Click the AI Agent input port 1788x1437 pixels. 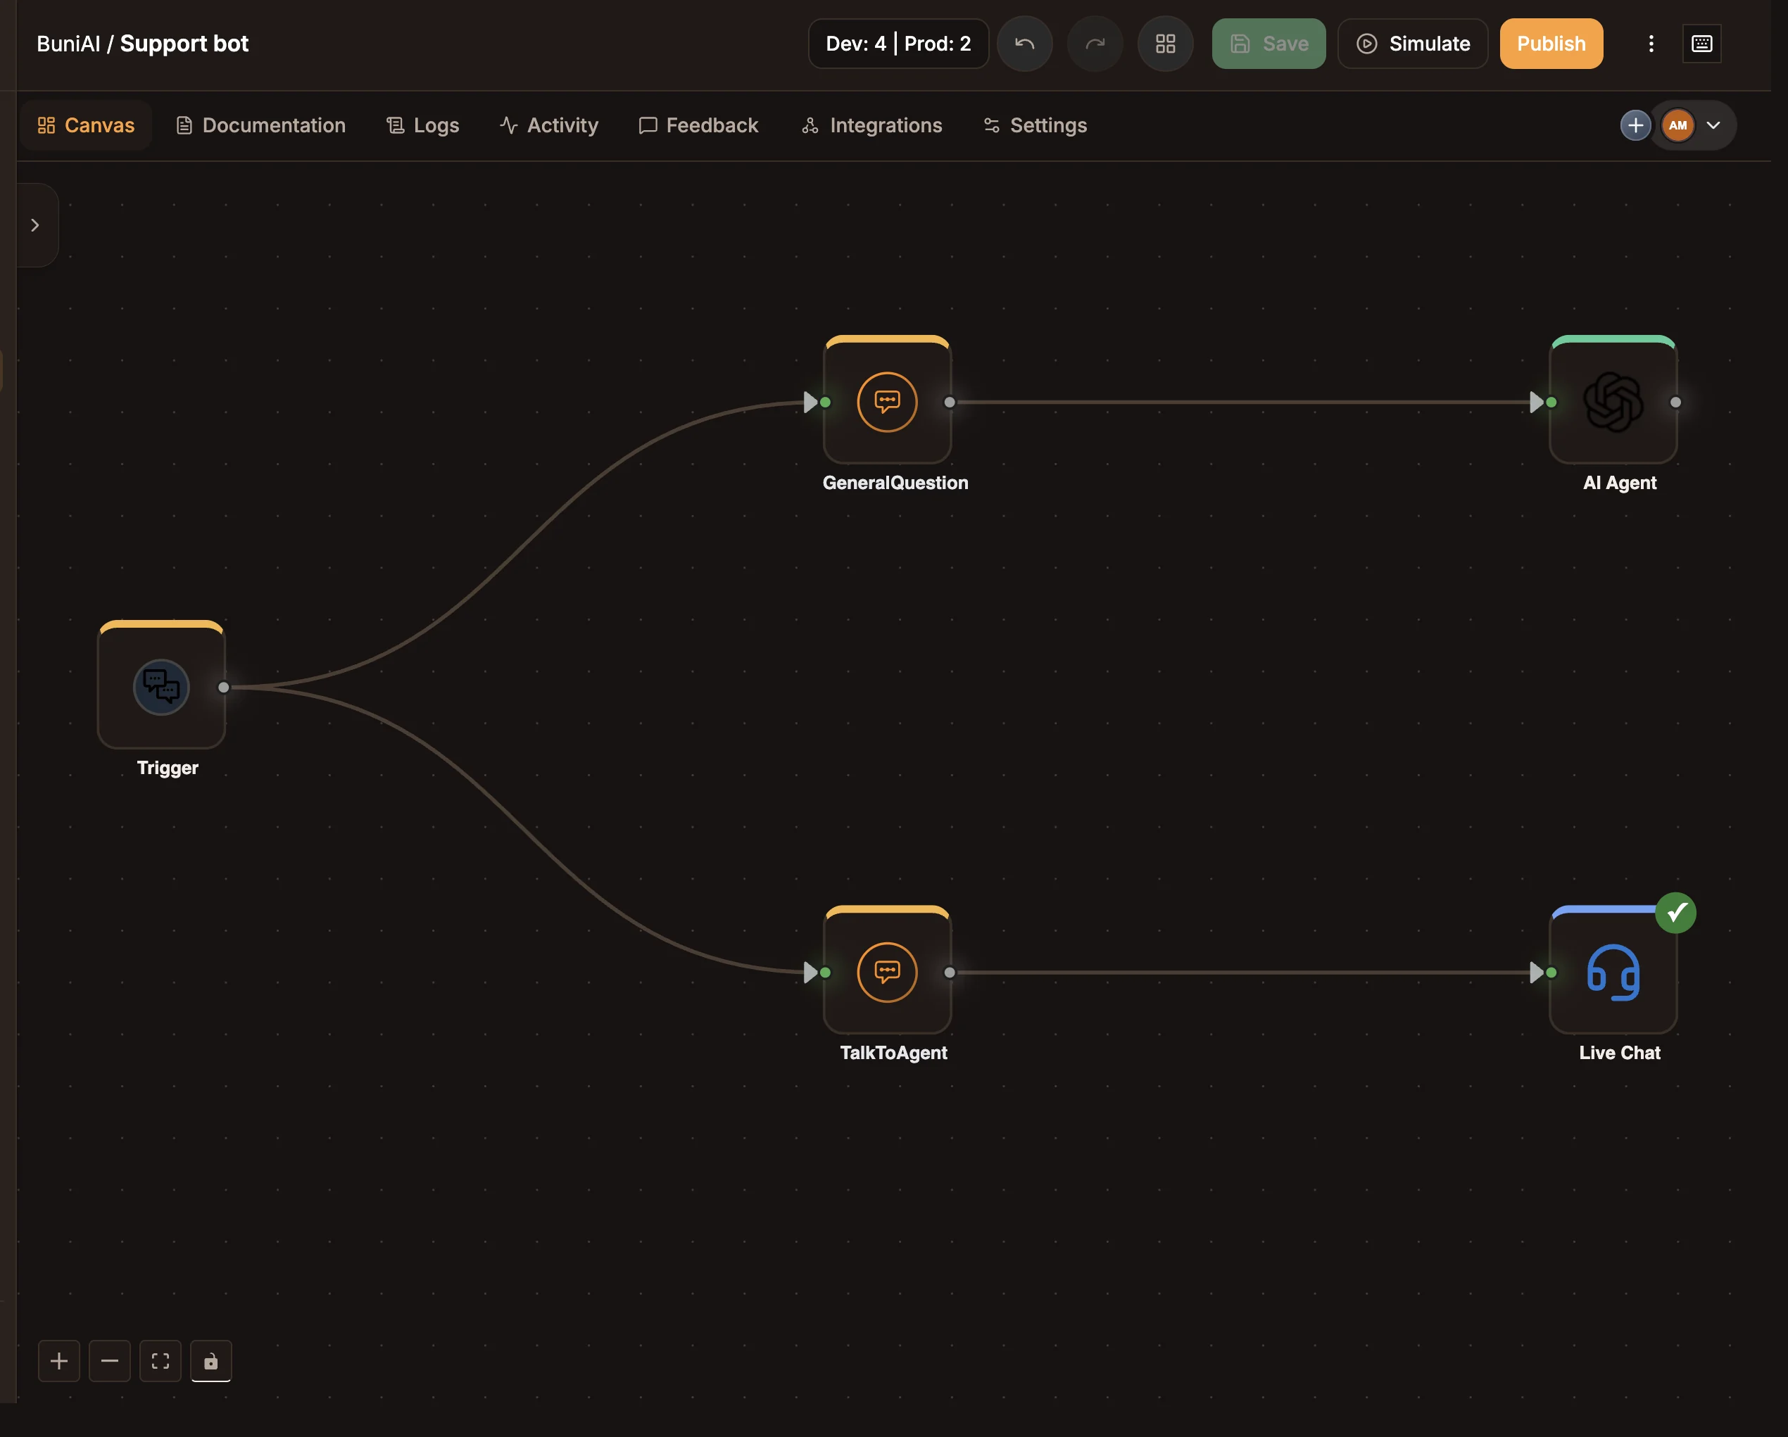point(1551,402)
